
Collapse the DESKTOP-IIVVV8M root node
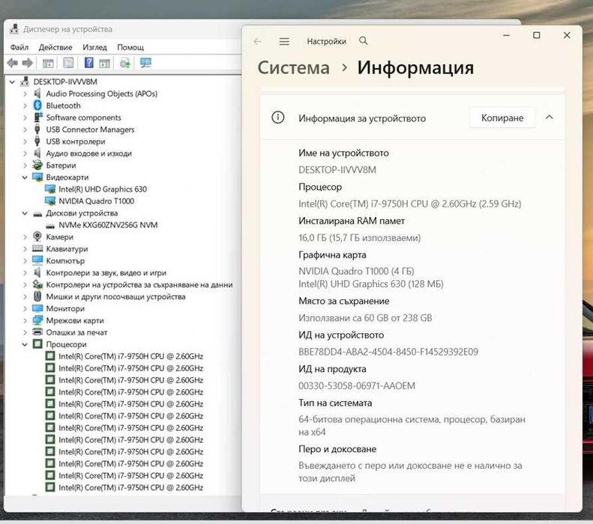tap(12, 82)
